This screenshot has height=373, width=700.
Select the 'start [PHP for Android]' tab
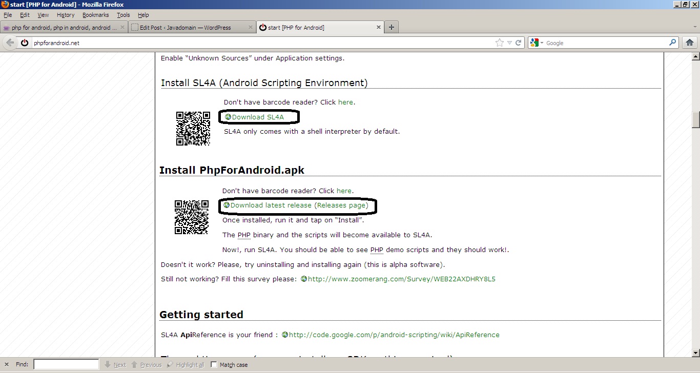click(320, 28)
